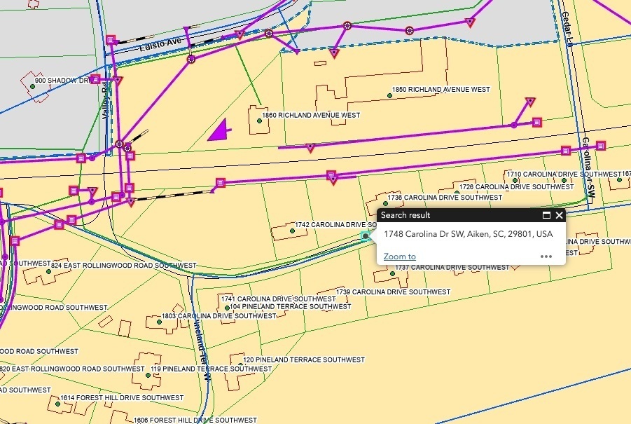Click the Zoom to link in popup

point(399,257)
